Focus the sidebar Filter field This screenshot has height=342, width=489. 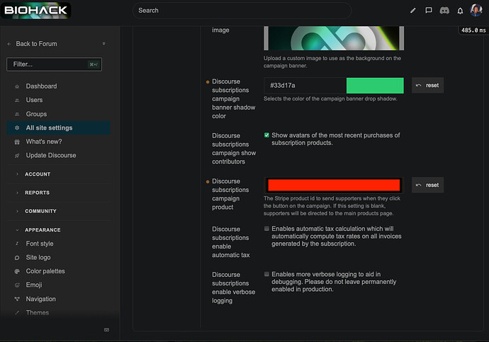(55, 64)
